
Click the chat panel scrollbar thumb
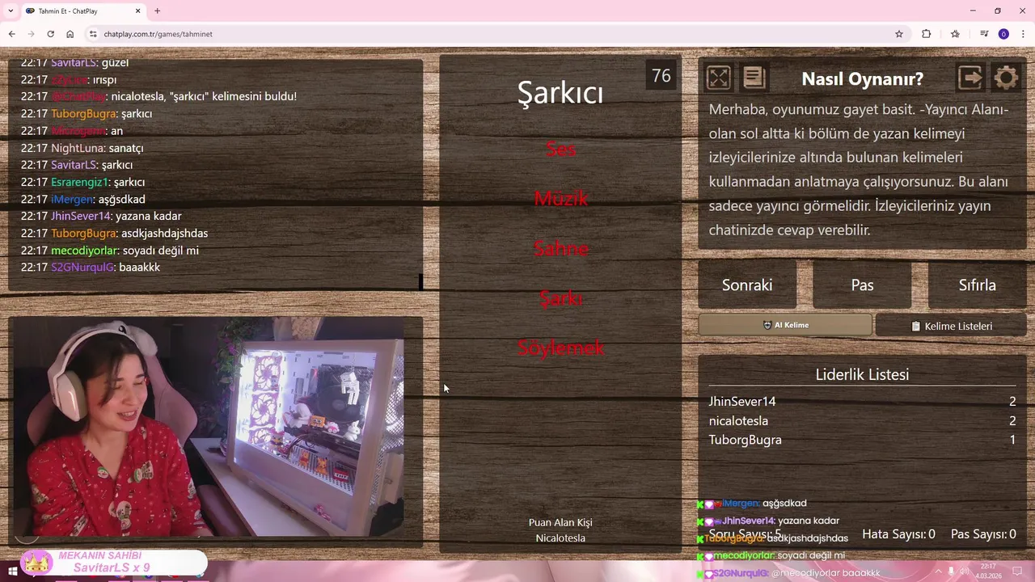click(420, 281)
